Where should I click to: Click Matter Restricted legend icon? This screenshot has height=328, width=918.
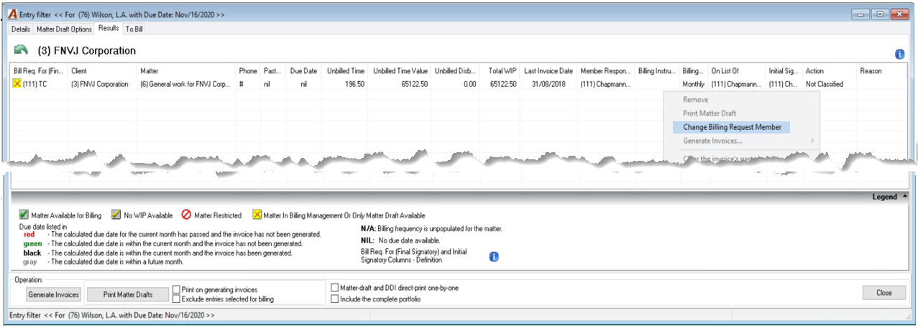click(185, 215)
